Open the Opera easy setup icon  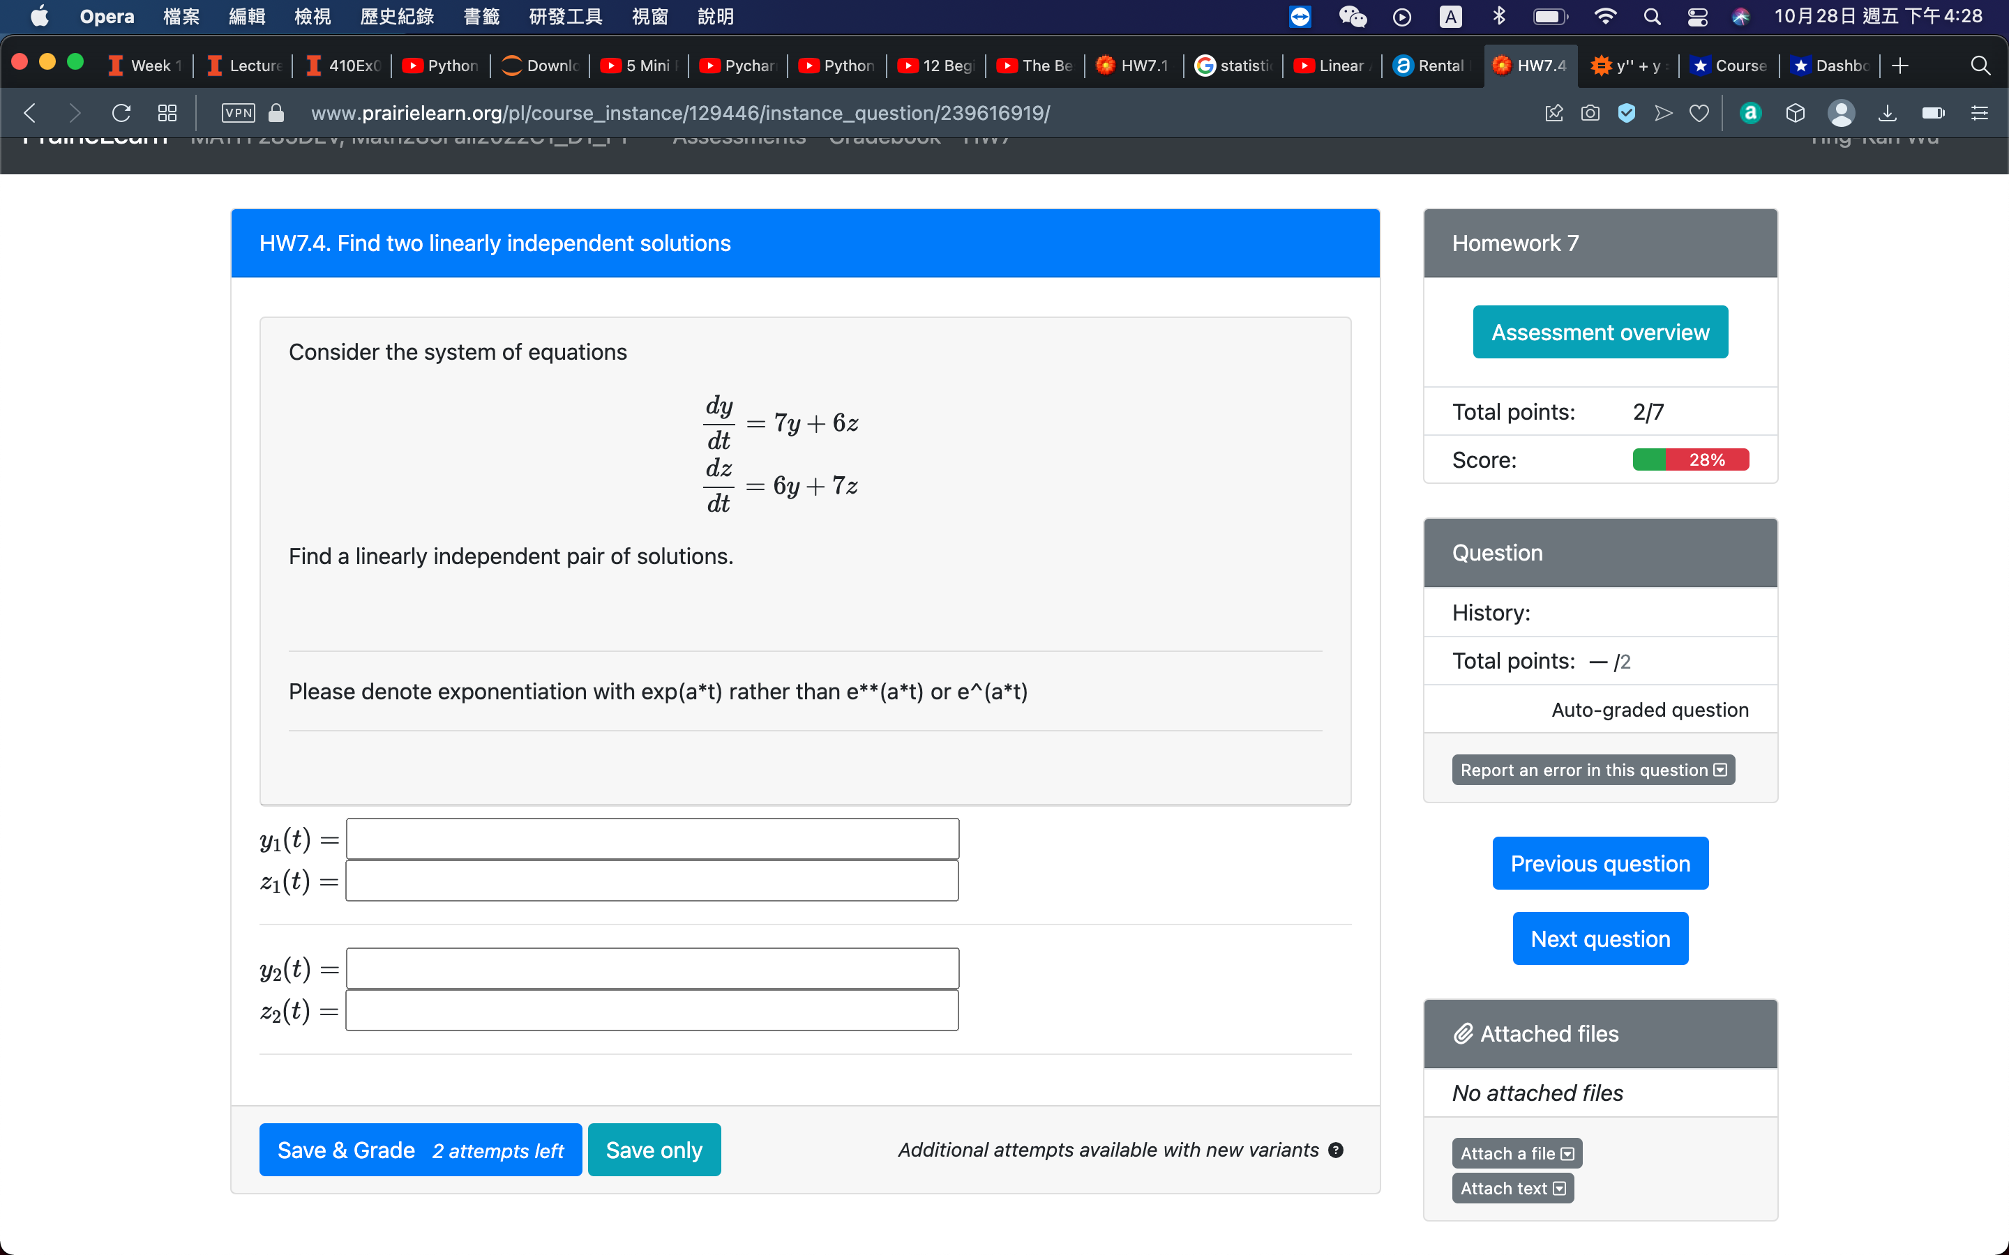pyautogui.click(x=1979, y=113)
